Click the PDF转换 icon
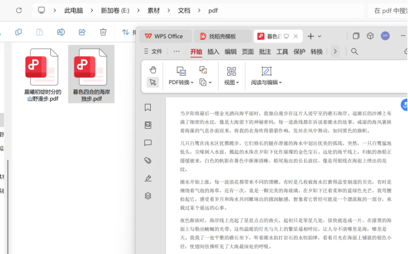Screen dimensions: 408x254 181,71
